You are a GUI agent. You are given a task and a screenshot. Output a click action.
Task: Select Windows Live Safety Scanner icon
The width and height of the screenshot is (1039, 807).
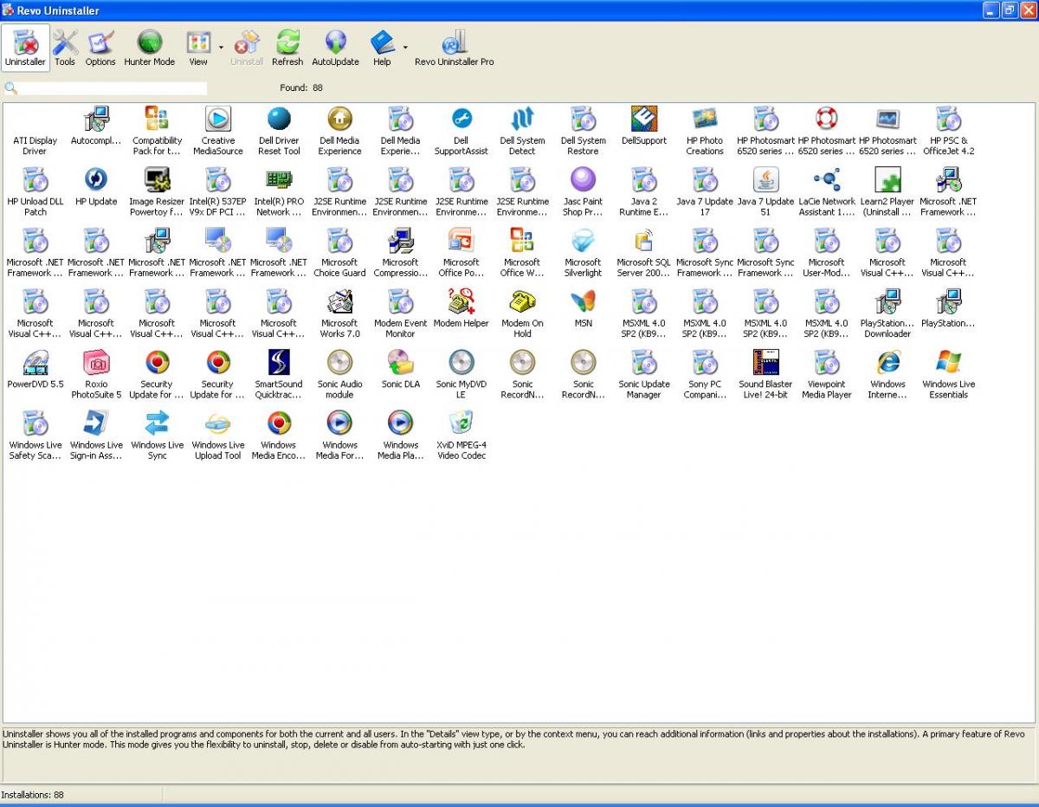click(35, 423)
